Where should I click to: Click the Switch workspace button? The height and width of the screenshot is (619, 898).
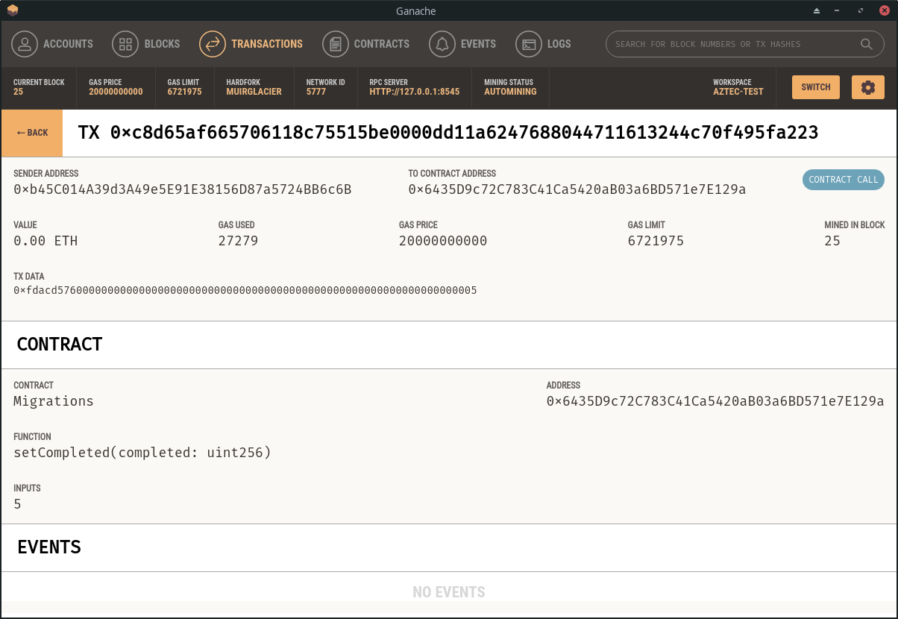(816, 87)
